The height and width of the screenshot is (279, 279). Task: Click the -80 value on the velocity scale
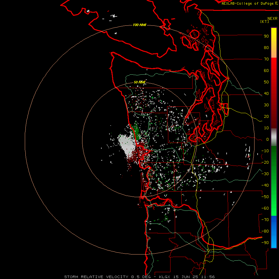(265, 231)
